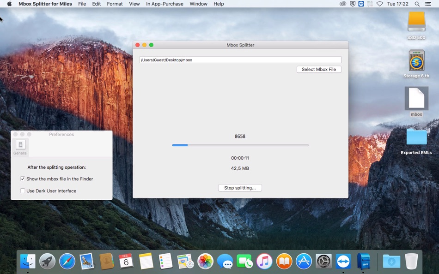This screenshot has height=274, width=439.
Task: Minimize Mbox Splitter with yellow button
Action: coord(145,45)
